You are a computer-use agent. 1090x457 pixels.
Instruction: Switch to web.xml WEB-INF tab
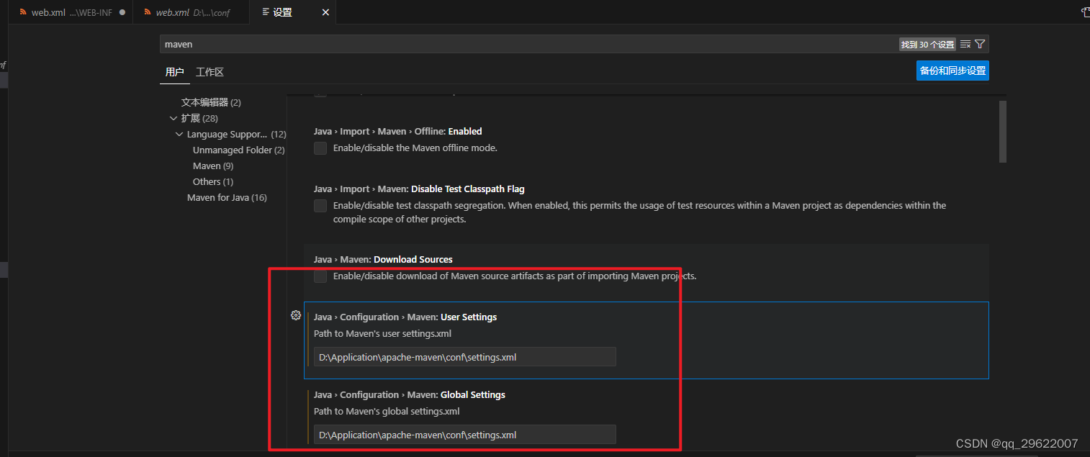tap(70, 12)
